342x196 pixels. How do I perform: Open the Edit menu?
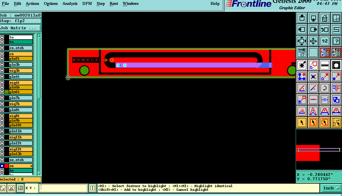coord(17,4)
